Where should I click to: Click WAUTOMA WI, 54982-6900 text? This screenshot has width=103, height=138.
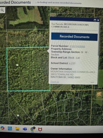(66, 77)
